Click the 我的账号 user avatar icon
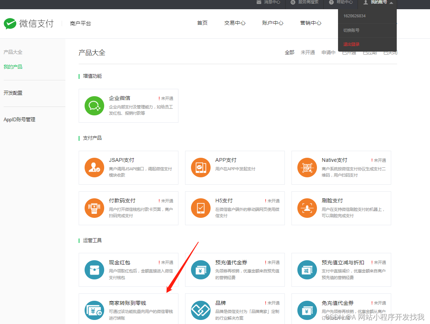The height and width of the screenshot is (324, 430). click(x=366, y=2)
